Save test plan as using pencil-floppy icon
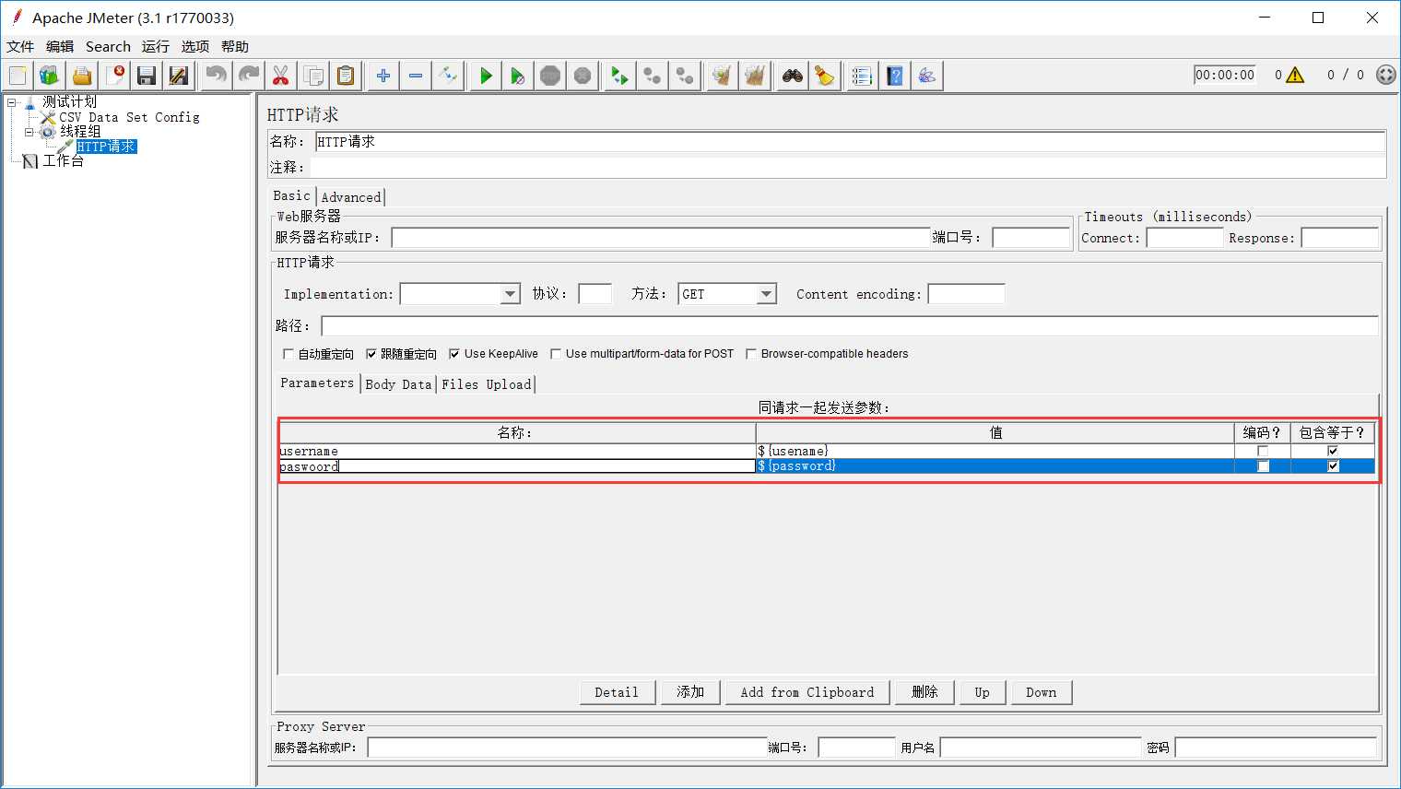Viewport: 1401px width, 789px height. pyautogui.click(x=179, y=76)
